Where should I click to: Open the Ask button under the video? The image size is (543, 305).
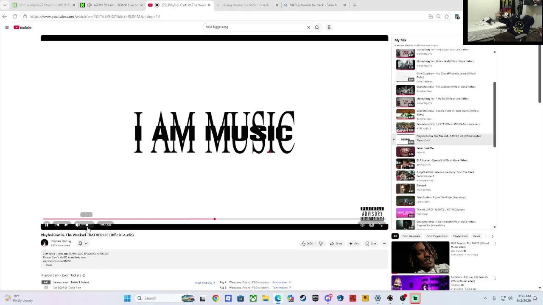pos(354,244)
